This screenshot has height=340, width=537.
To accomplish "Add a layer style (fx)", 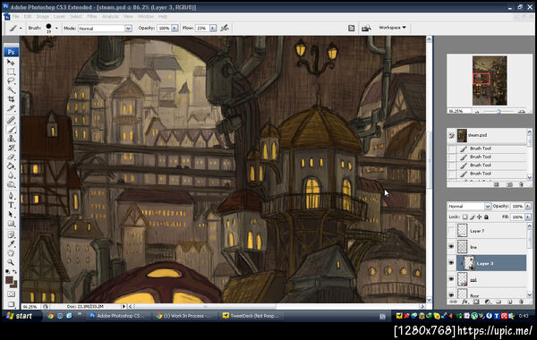I will coord(465,302).
